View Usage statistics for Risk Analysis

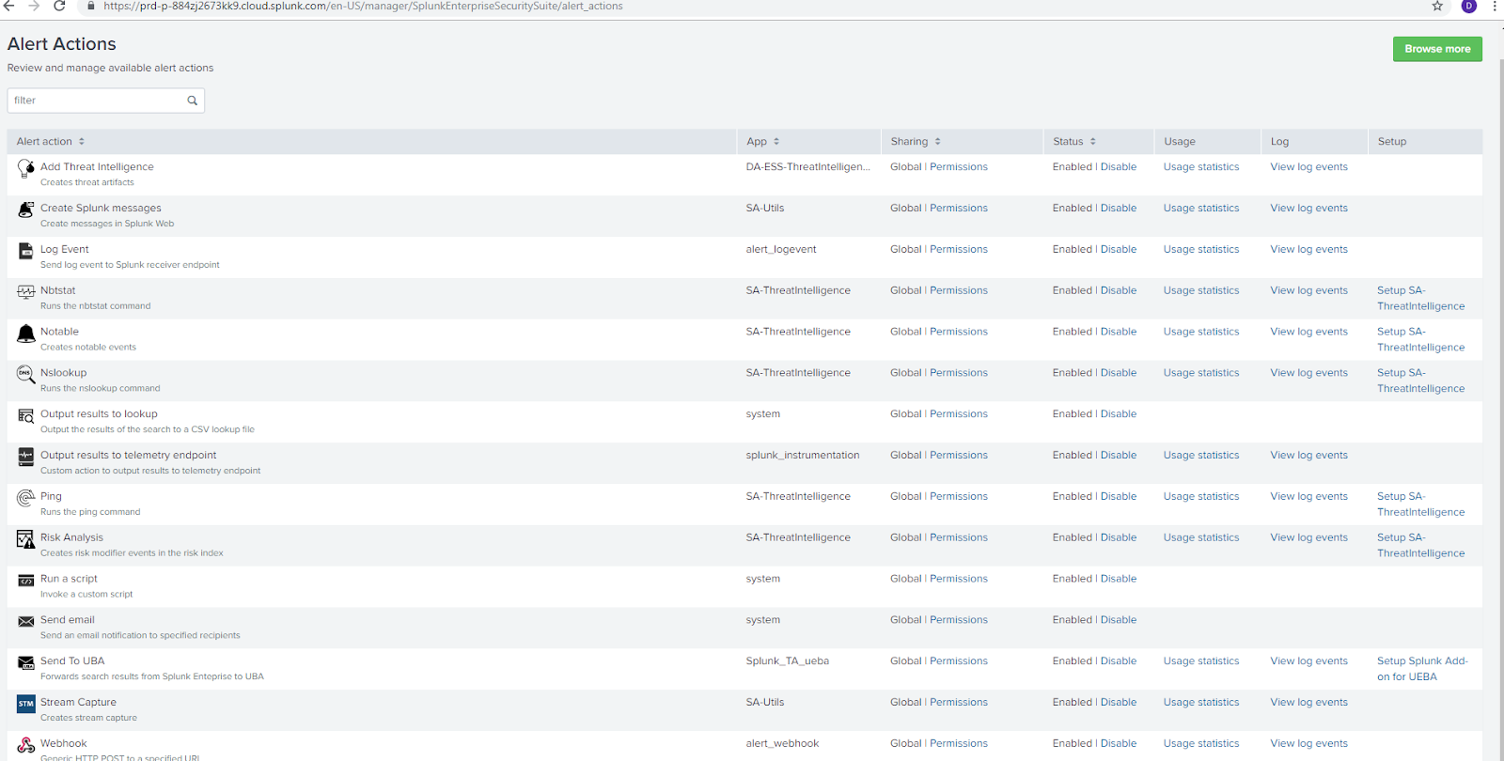(1201, 538)
